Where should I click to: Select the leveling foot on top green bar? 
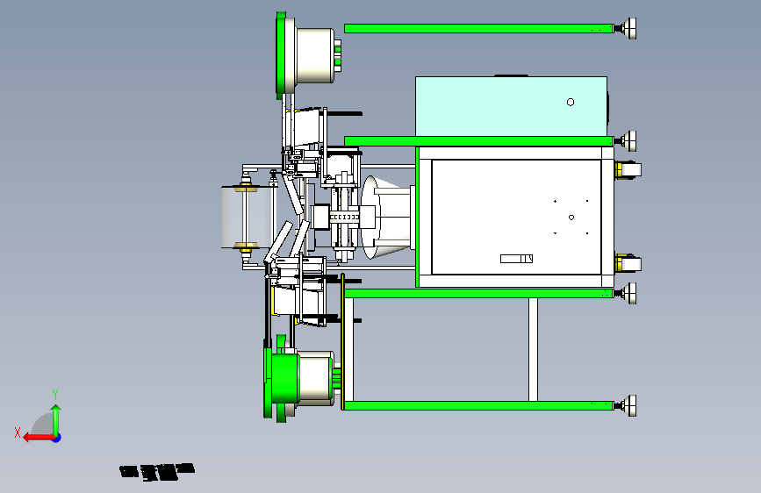[x=626, y=29]
